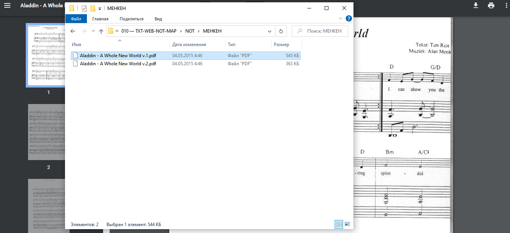Sort by Дата изменения column header

(x=197, y=45)
